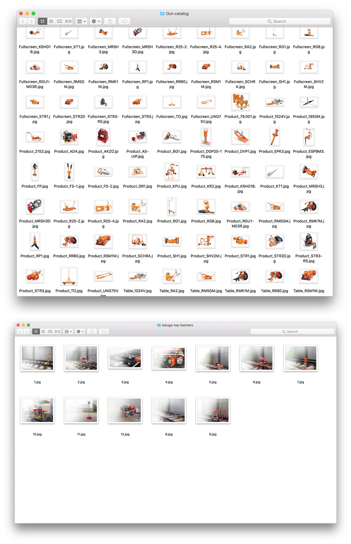Click search field in kaluga-top-banners window

pyautogui.click(x=292, y=331)
